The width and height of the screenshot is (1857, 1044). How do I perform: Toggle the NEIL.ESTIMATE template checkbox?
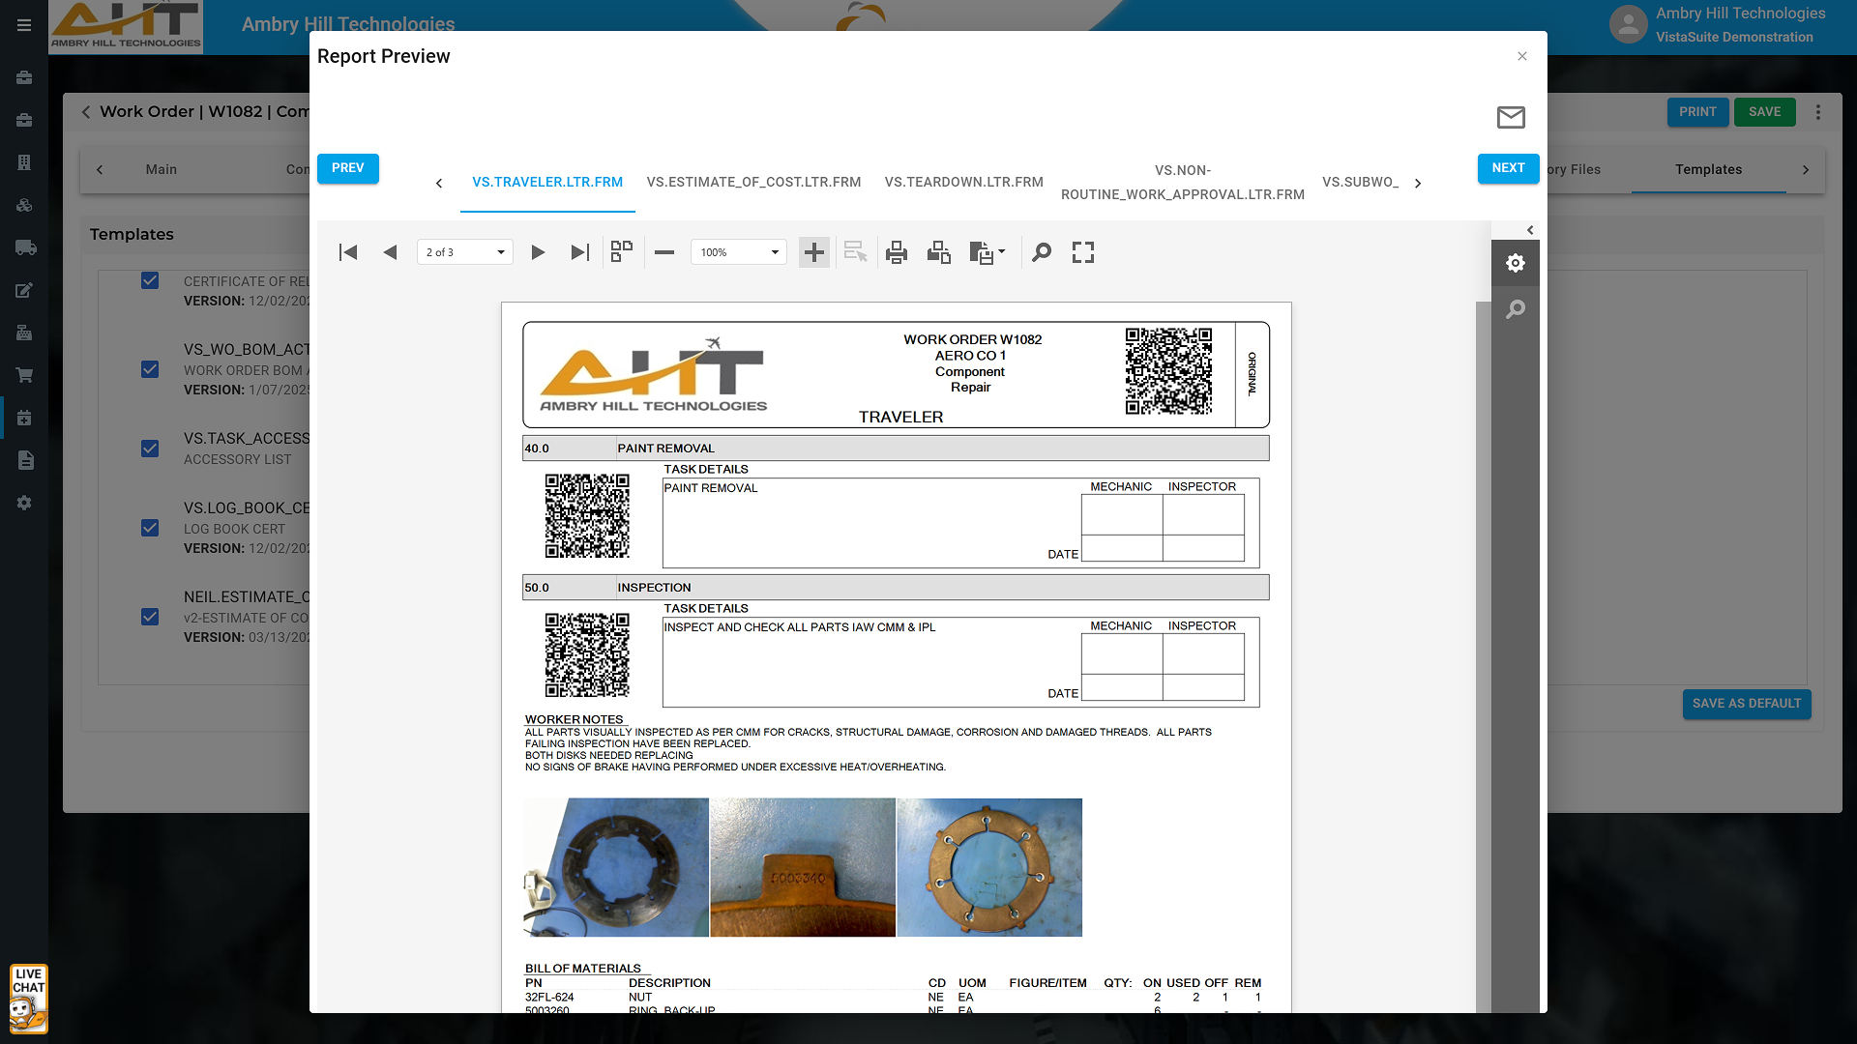(x=150, y=617)
